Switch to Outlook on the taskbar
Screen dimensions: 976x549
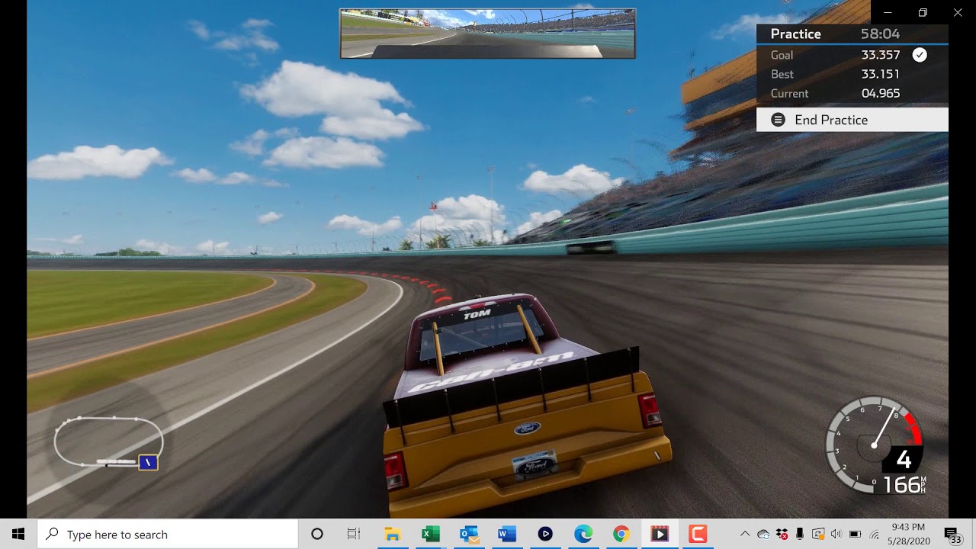[469, 535]
